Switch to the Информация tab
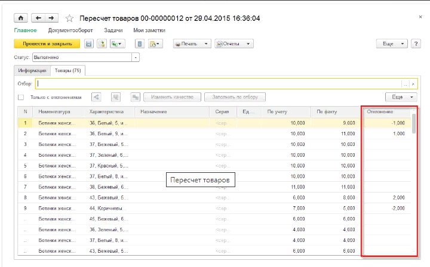 (32, 70)
